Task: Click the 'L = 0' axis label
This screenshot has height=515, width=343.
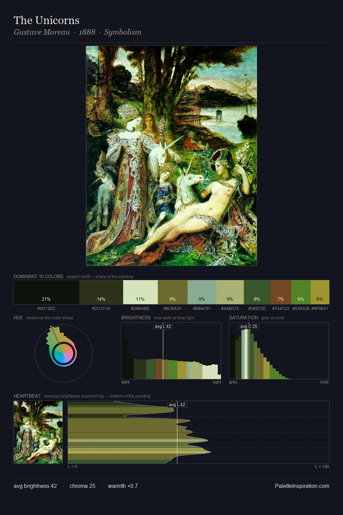Action: pyautogui.click(x=72, y=467)
